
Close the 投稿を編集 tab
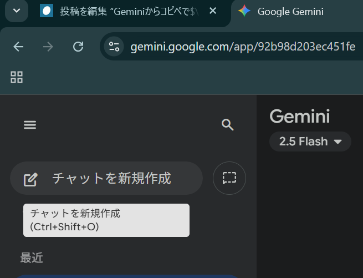[x=213, y=11]
